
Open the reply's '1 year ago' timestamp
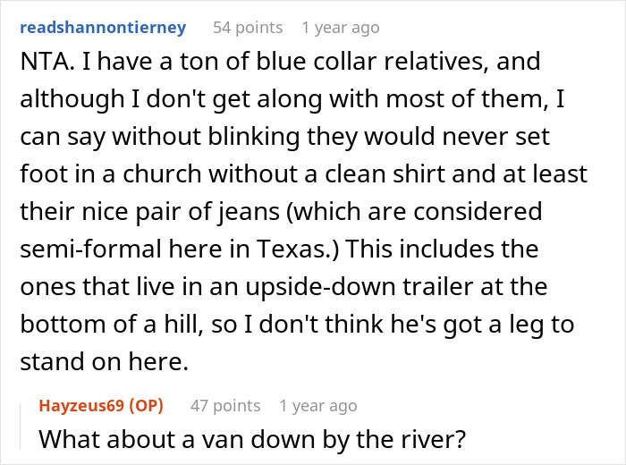coord(318,406)
